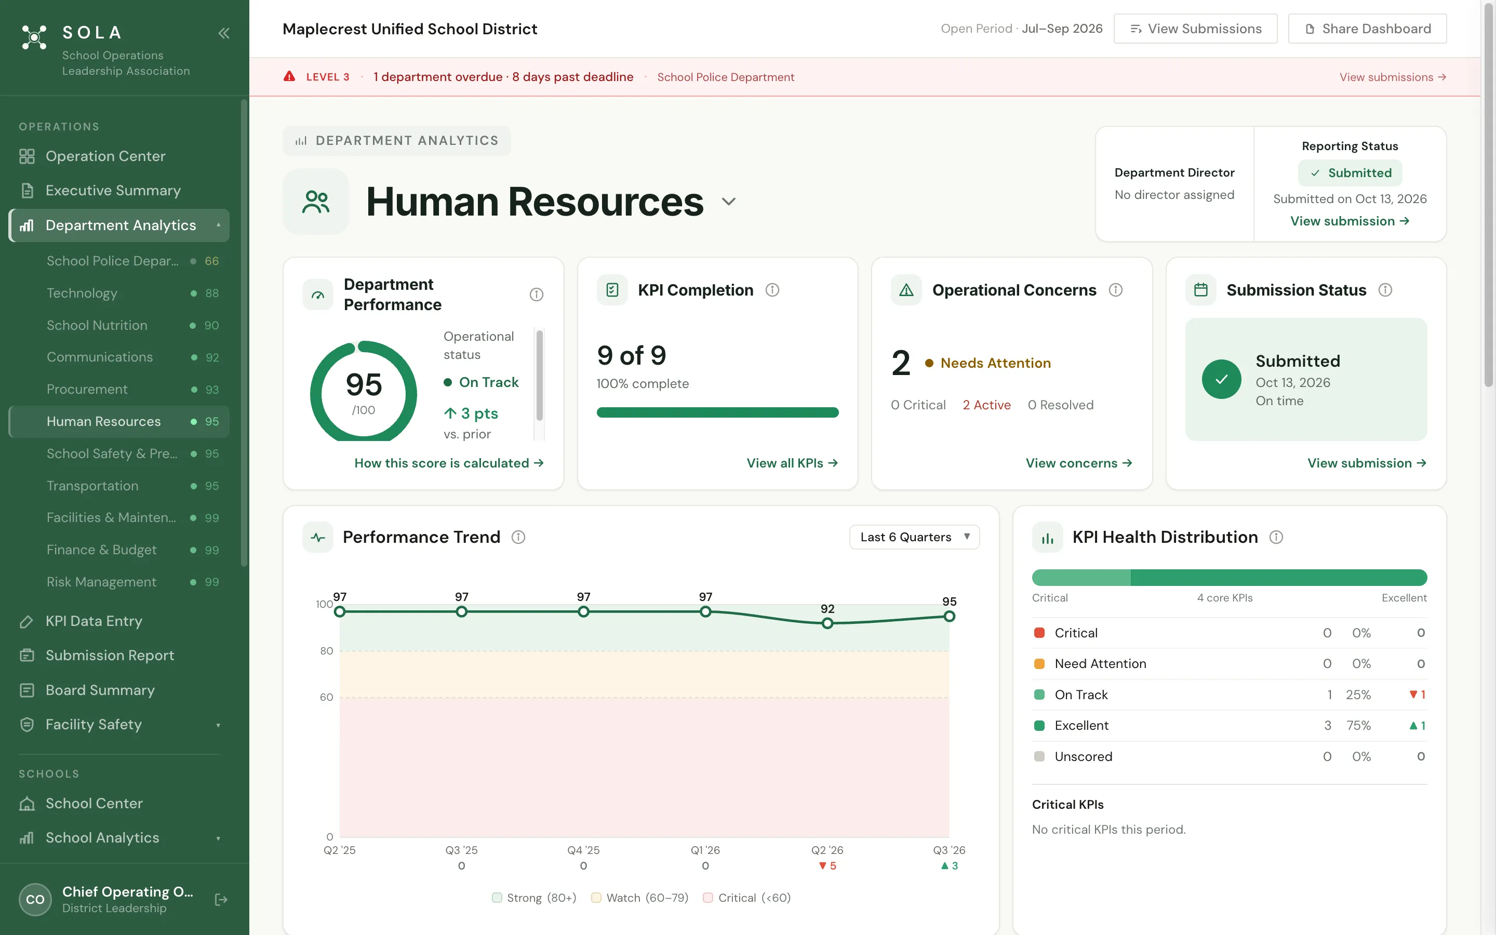
Task: Open Board Summary page
Action: coord(118,690)
